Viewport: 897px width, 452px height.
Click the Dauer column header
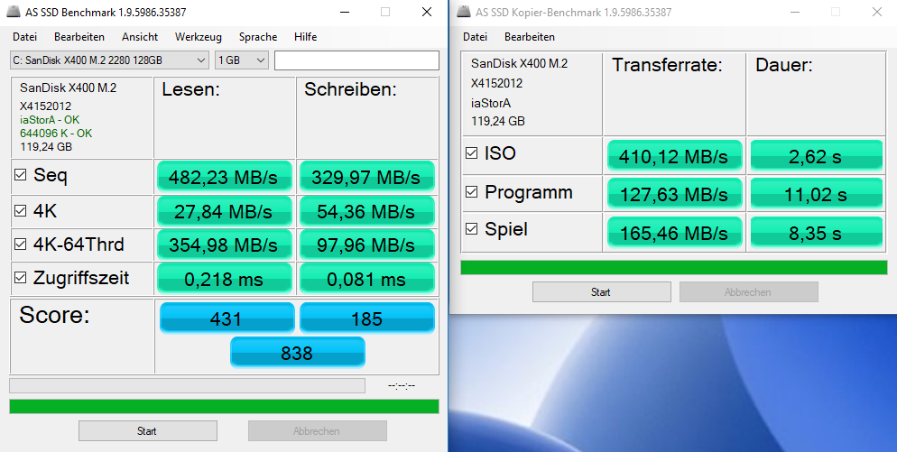(783, 65)
